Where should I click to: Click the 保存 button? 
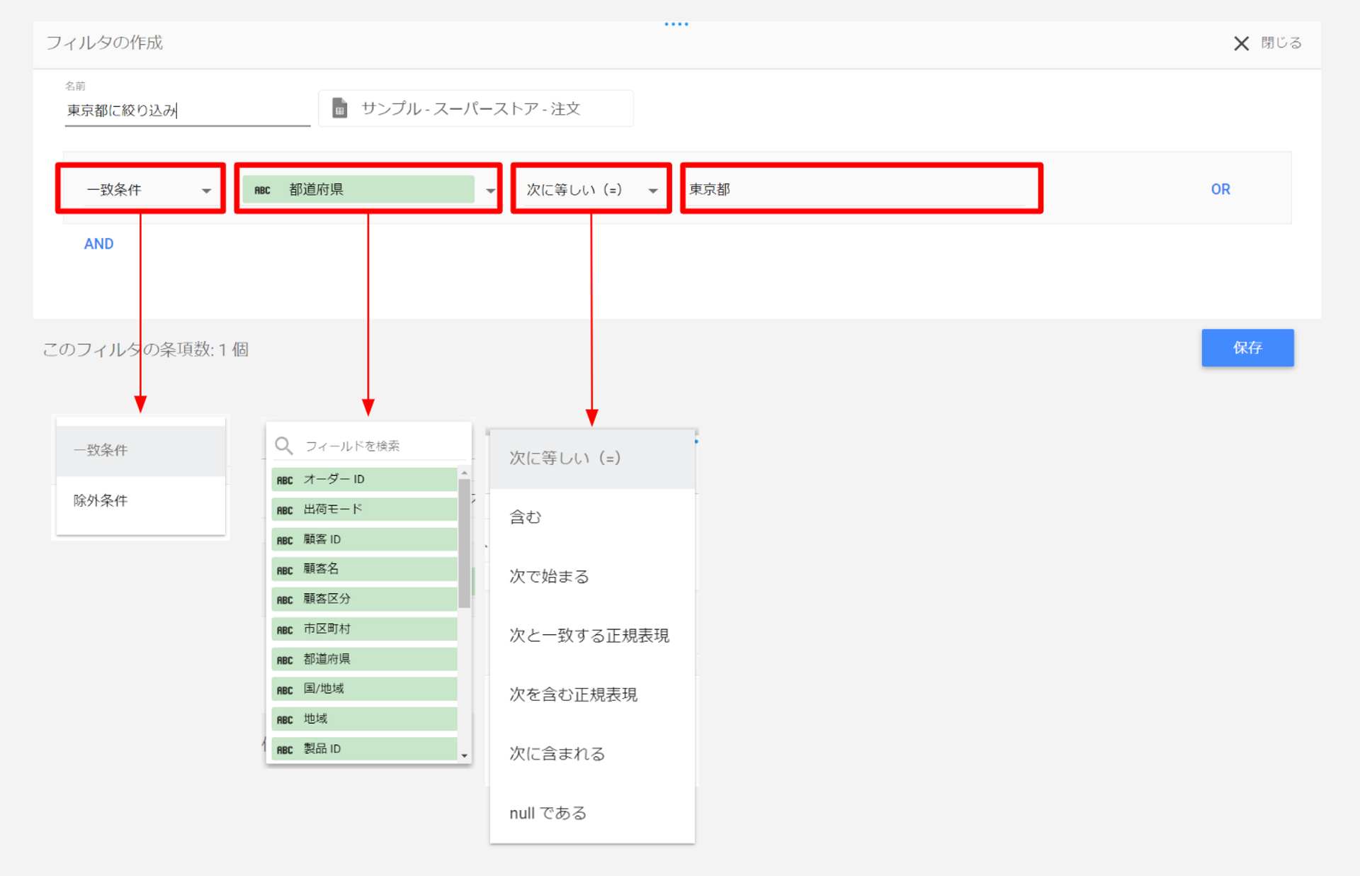coord(1247,347)
